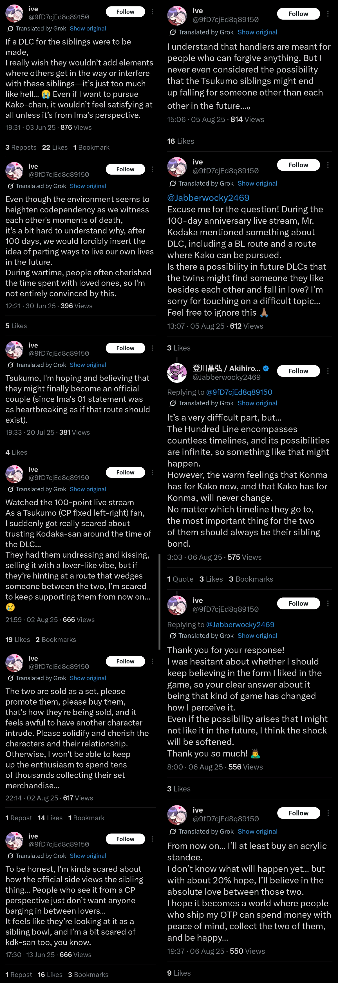338x983 pixels.
Task: Open more options on the acrylic standee post
Action: [x=328, y=813]
